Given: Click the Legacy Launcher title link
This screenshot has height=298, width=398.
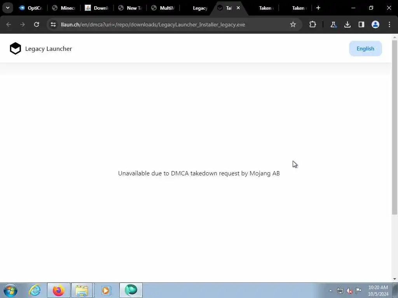Looking at the screenshot, I should [49, 49].
